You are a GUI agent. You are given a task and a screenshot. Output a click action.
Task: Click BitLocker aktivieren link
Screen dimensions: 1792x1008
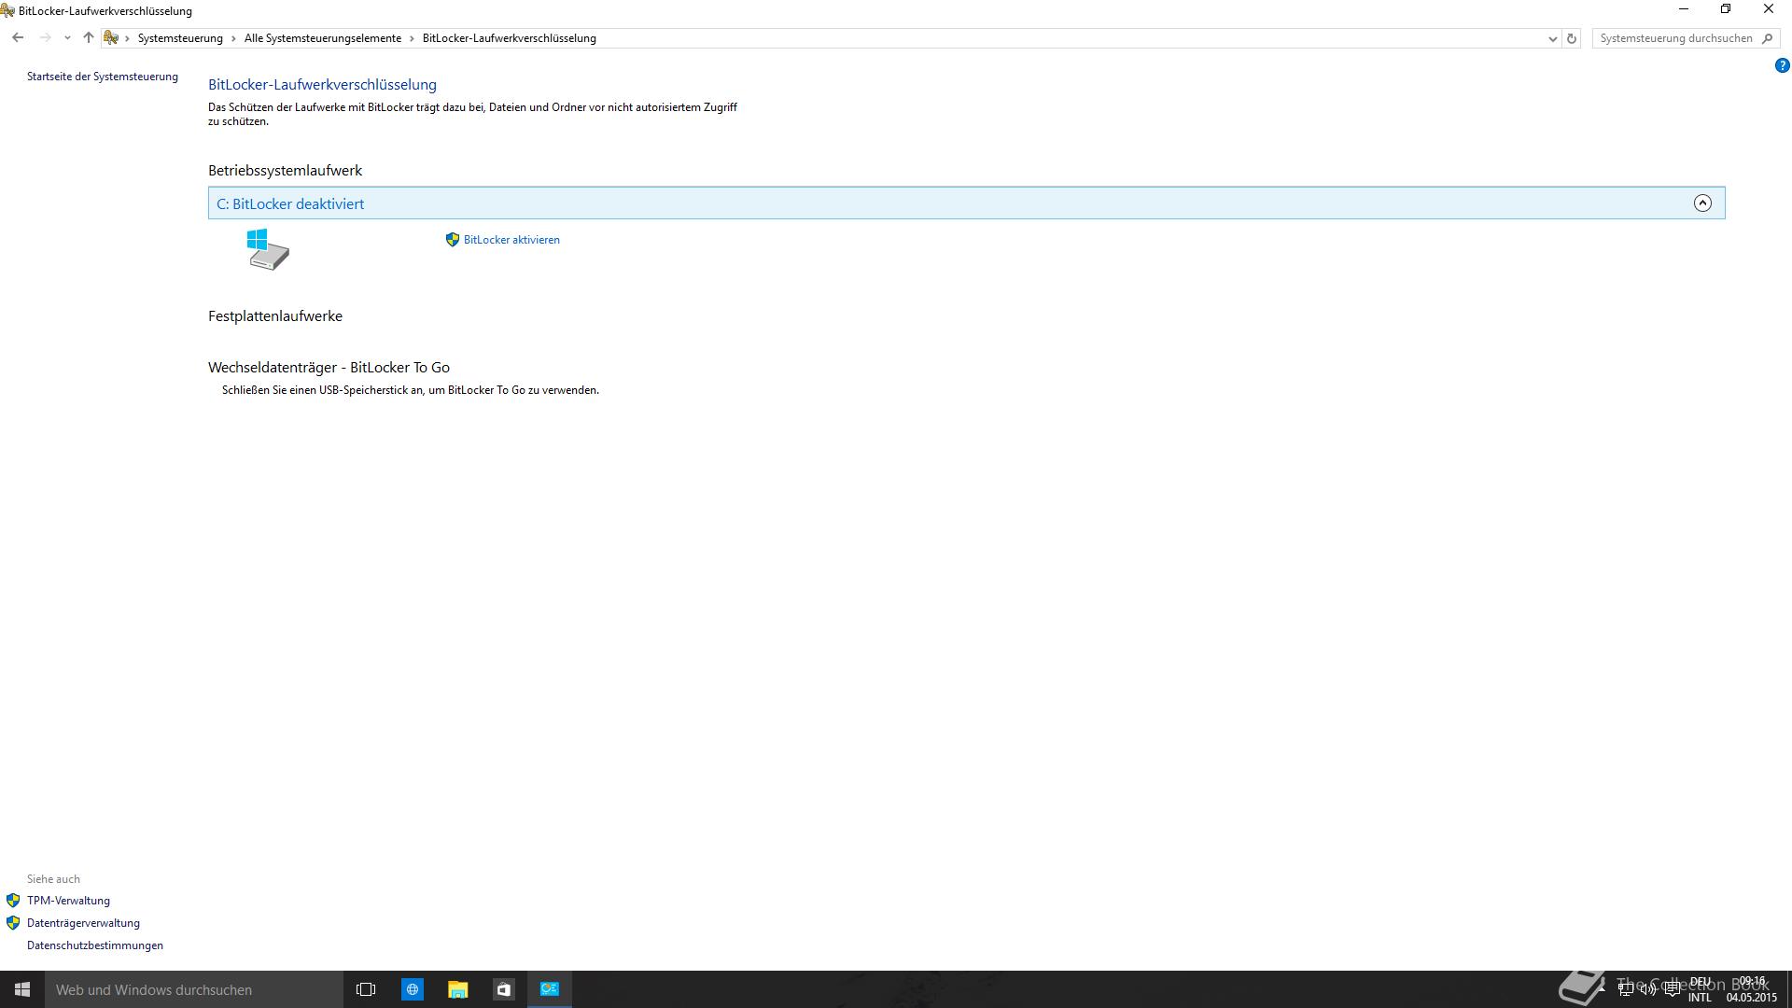(x=511, y=240)
